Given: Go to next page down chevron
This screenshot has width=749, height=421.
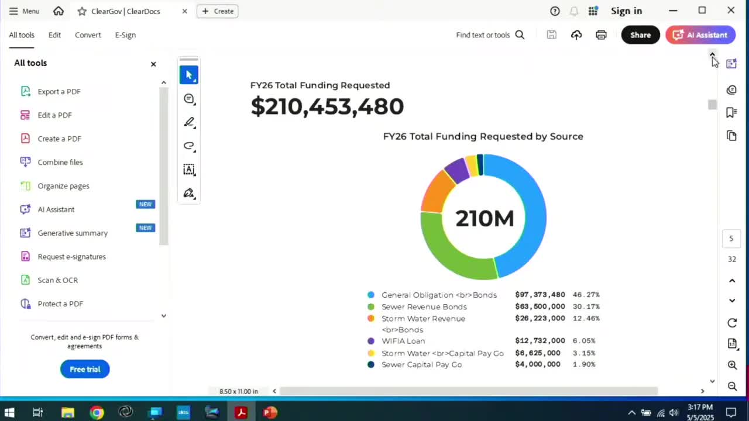Looking at the screenshot, I should (x=731, y=301).
